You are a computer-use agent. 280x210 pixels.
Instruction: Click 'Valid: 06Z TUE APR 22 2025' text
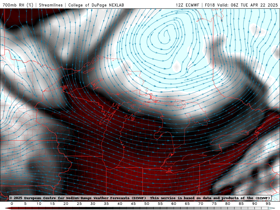coord(247,5)
